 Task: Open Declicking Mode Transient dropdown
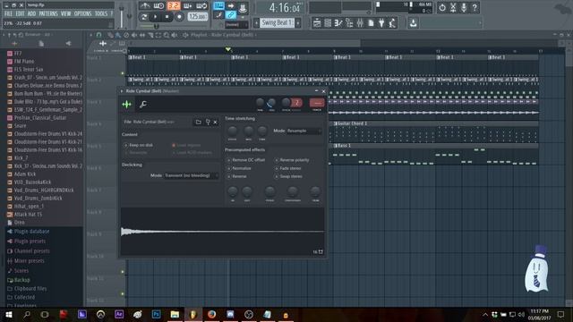(x=191, y=175)
